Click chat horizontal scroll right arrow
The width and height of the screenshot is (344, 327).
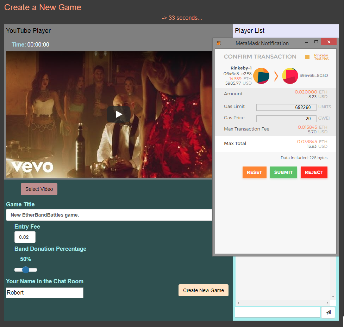(x=327, y=303)
